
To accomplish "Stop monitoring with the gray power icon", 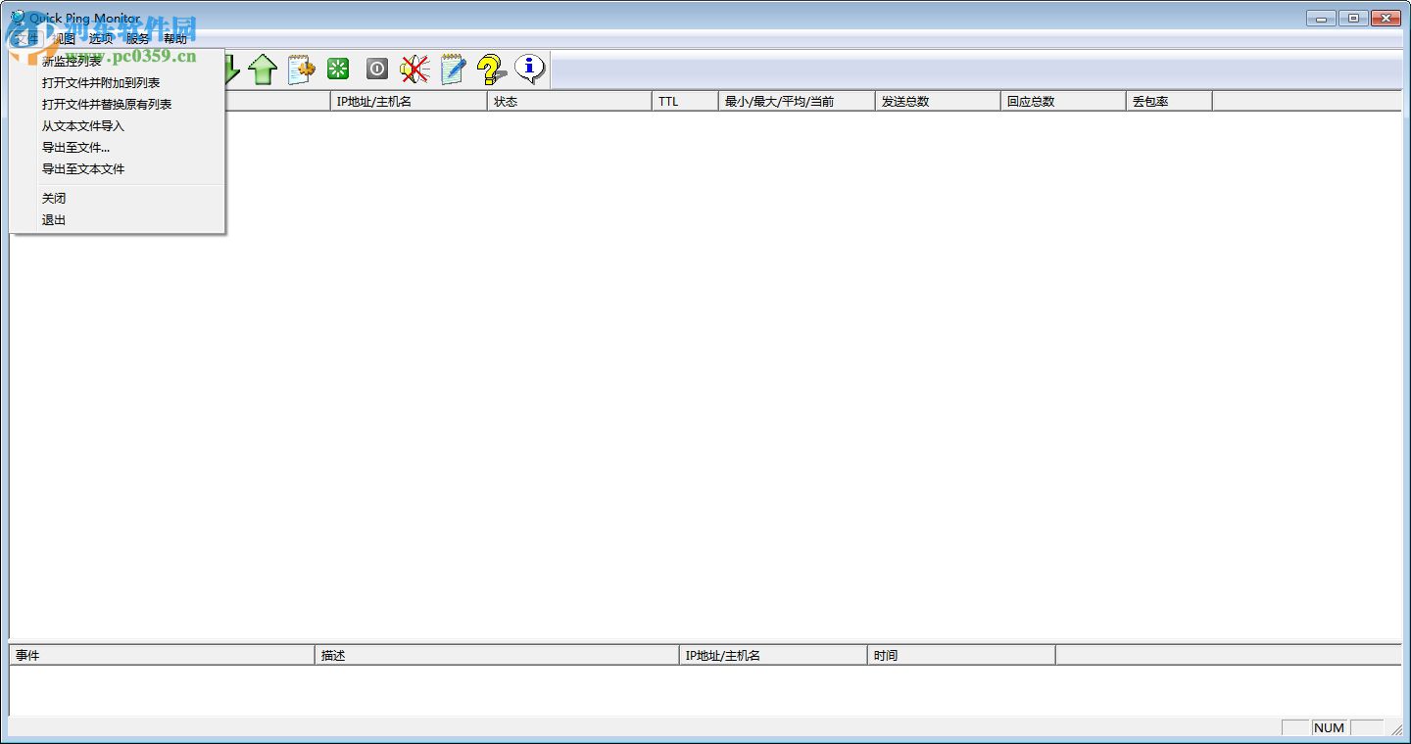I will point(375,69).
